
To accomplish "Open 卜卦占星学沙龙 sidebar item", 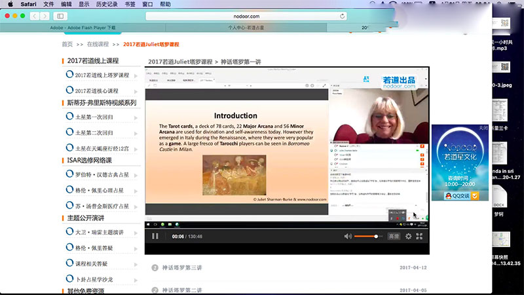I will pos(94,279).
